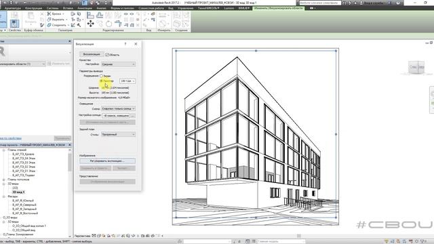Select О_3D_Общий вид копия 1 item
434x244 pixels.
click(x=29, y=226)
